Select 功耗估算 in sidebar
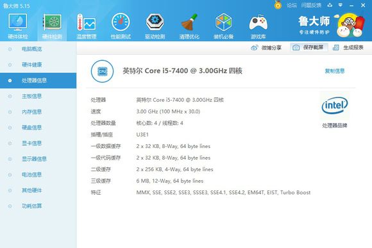372x248 pixels. (x=38, y=206)
